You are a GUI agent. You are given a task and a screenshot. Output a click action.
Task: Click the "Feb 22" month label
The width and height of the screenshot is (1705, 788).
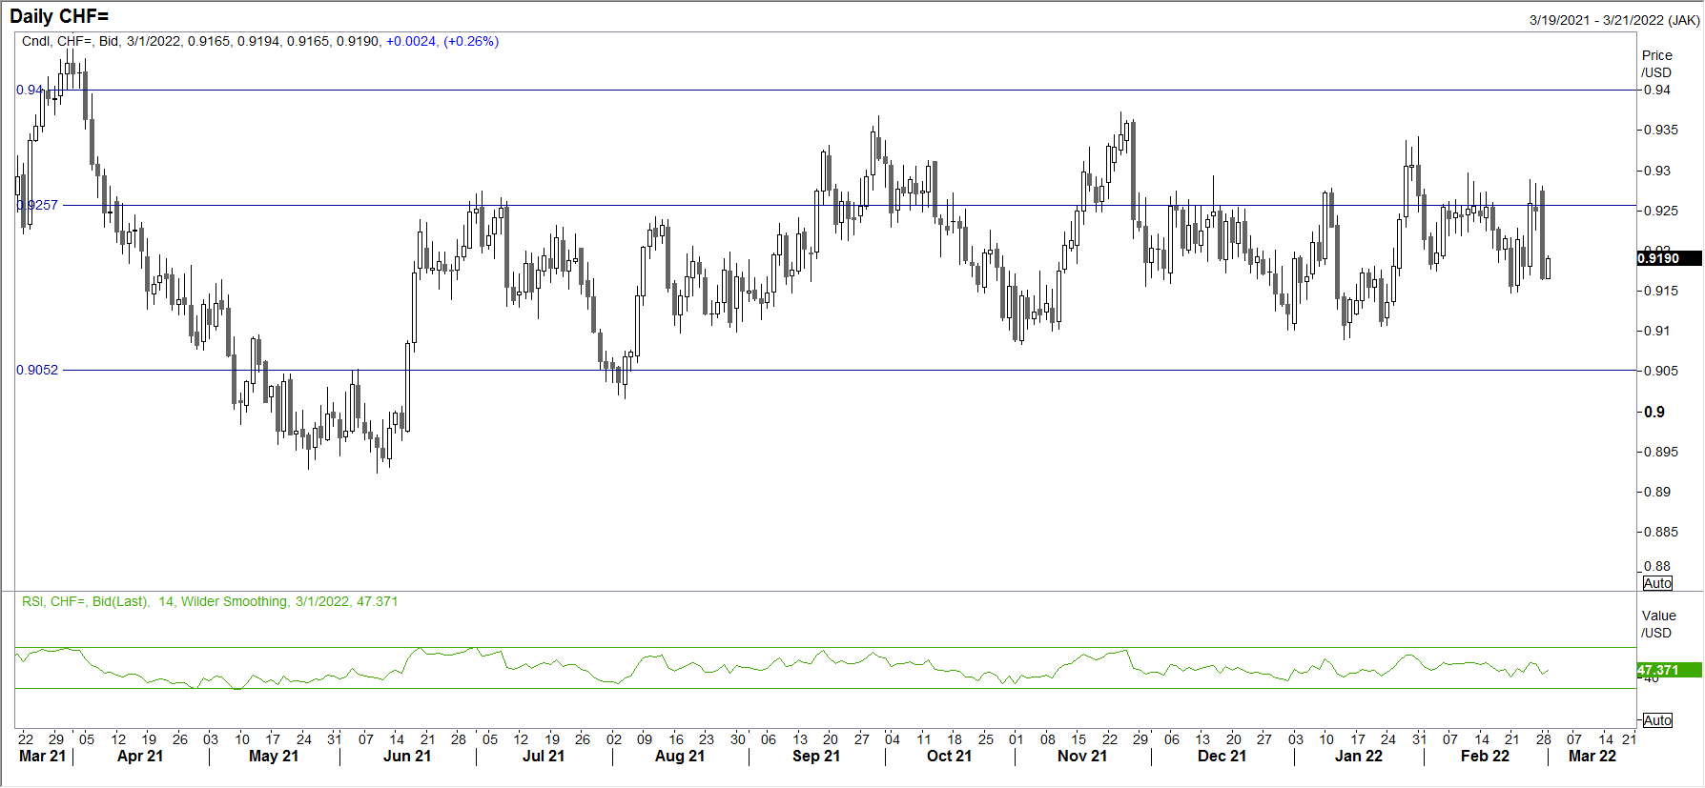tap(1486, 756)
